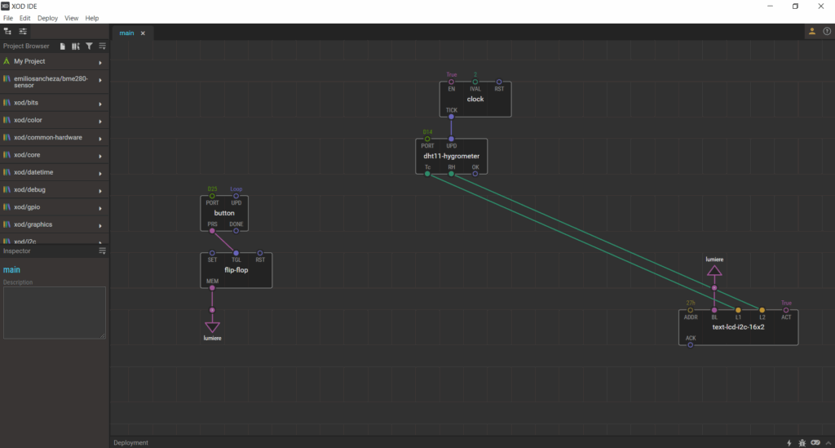Open the Project Browser panel settings menu

click(102, 47)
